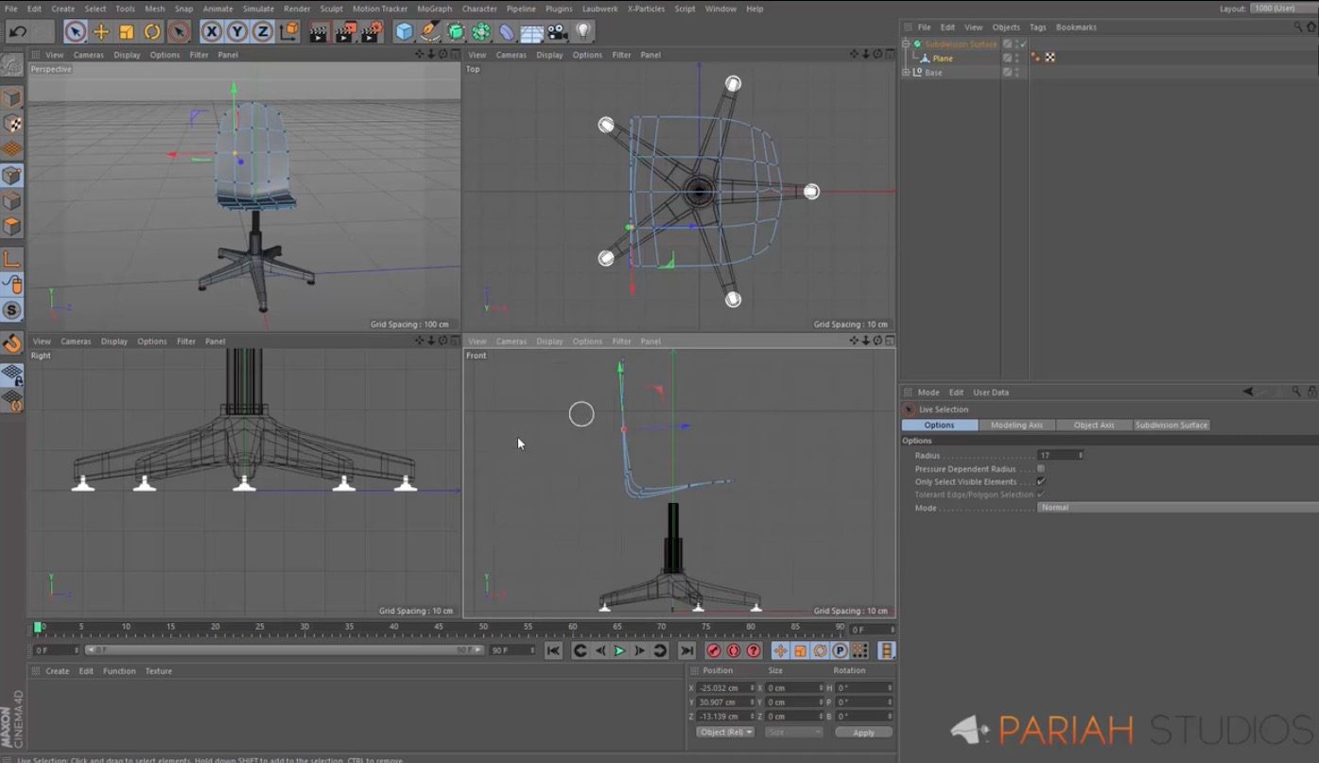This screenshot has width=1319, height=763.
Task: Click the film strip timeline options icon
Action: coord(886,650)
